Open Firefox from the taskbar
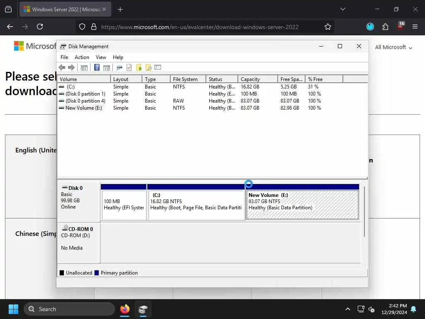 coord(125,309)
